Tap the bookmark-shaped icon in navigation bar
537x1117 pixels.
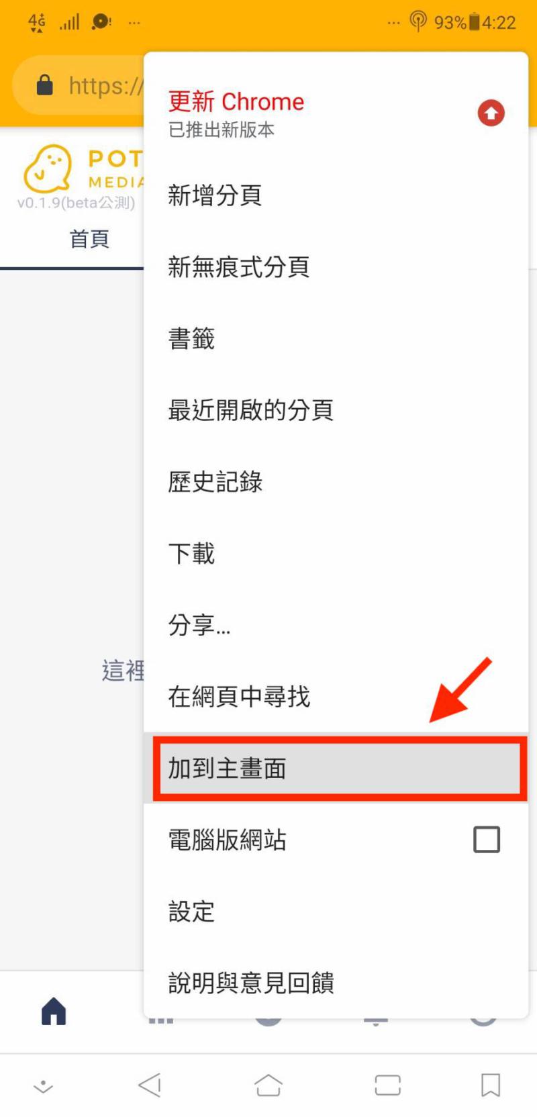click(491, 1085)
